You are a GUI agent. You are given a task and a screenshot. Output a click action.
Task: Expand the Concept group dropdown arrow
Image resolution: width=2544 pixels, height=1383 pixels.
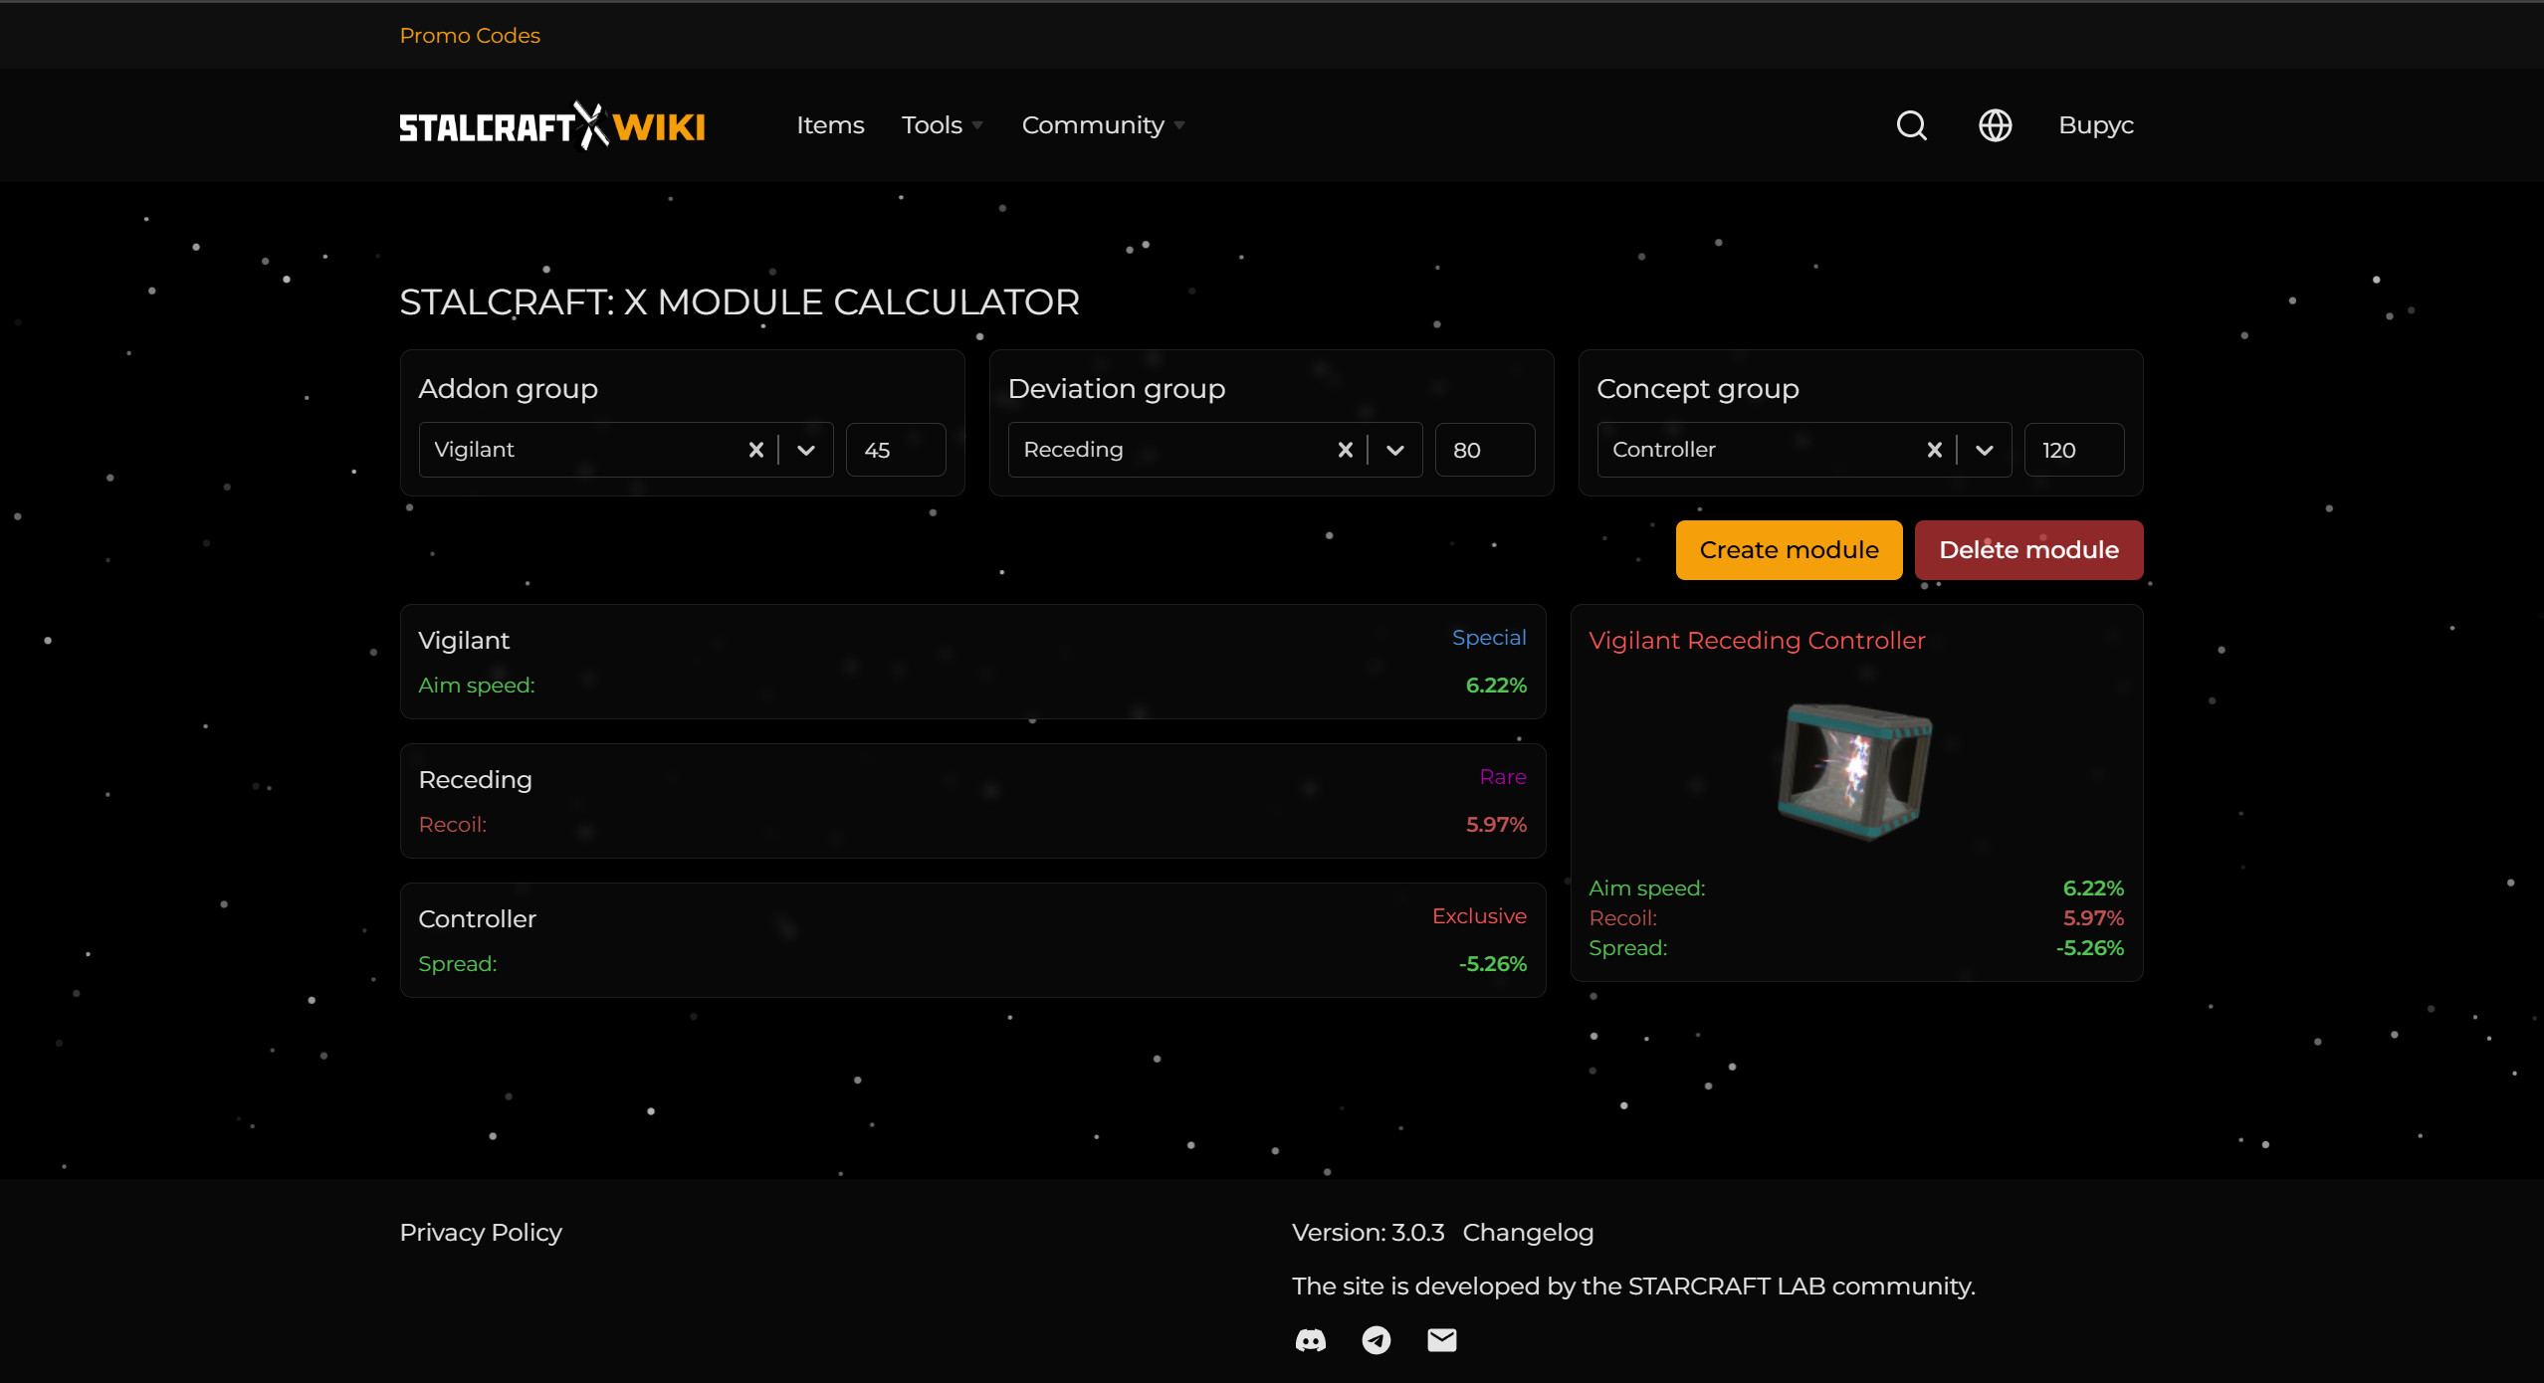(x=1985, y=450)
